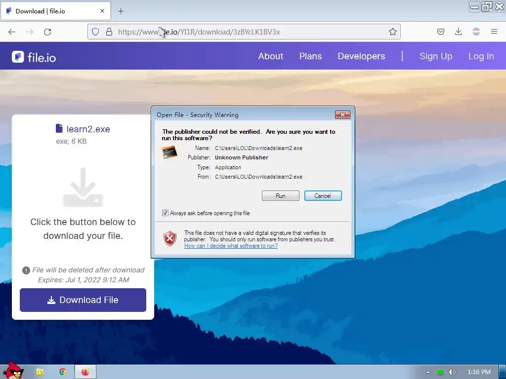This screenshot has width=506, height=379.
Task: Click the Sign Up link
Action: pos(436,56)
